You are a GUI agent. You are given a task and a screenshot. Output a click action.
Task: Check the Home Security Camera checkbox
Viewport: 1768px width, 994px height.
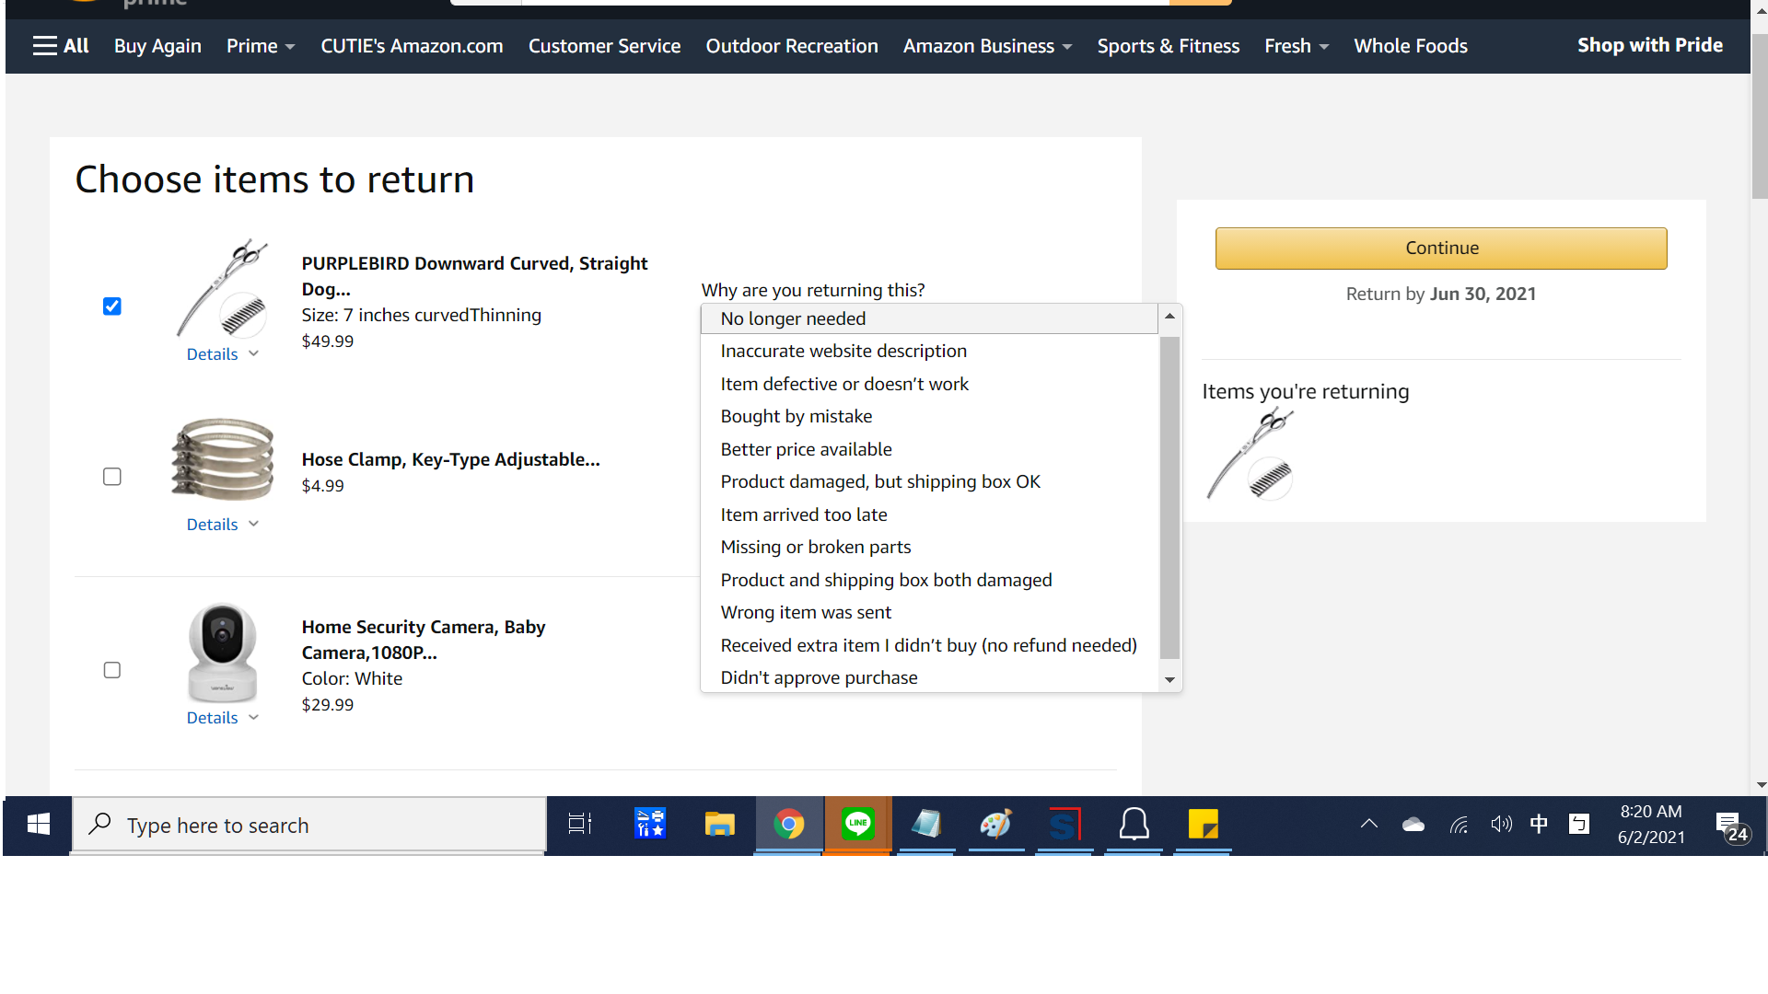click(x=112, y=670)
